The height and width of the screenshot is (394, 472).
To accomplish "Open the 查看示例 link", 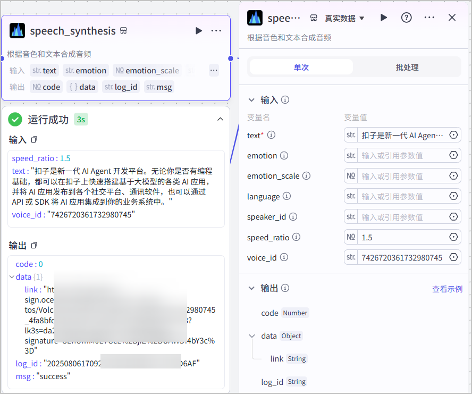I will point(447,289).
